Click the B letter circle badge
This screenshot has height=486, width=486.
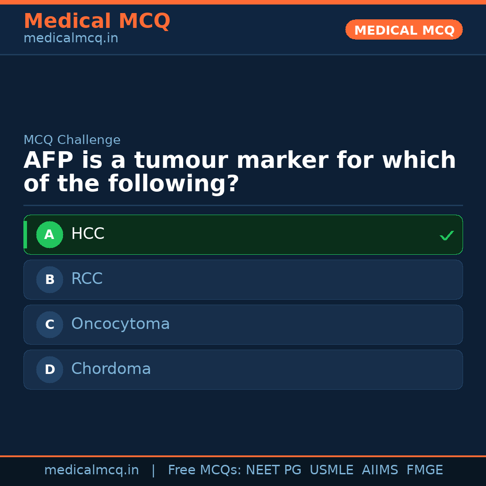pos(49,279)
